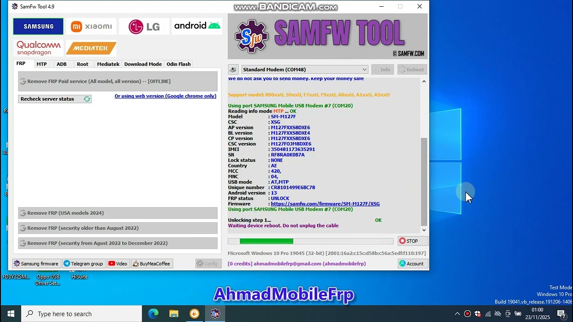Screen dimensions: 573x322
Task: Click Remove FRP security older than August 2022
Action: click(118, 228)
